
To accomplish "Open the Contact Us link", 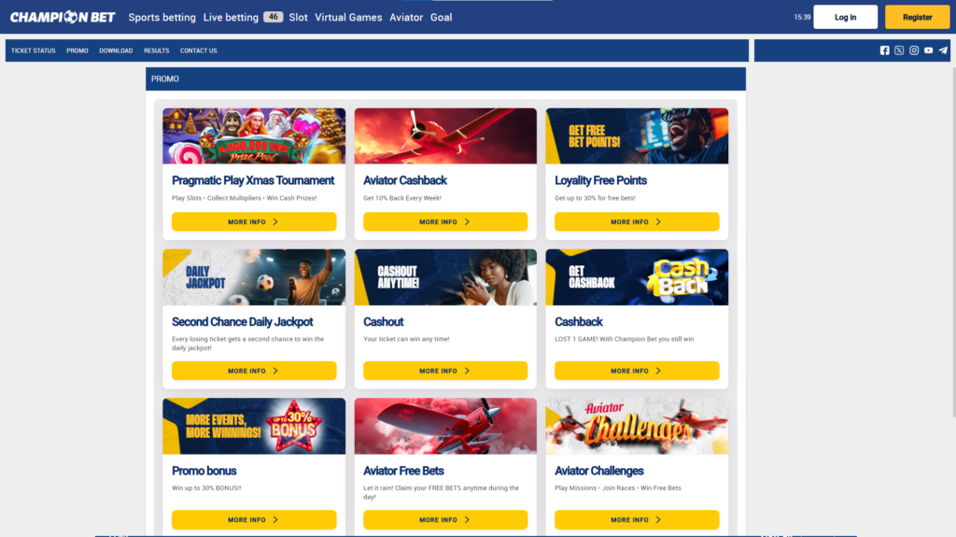I will click(x=198, y=50).
